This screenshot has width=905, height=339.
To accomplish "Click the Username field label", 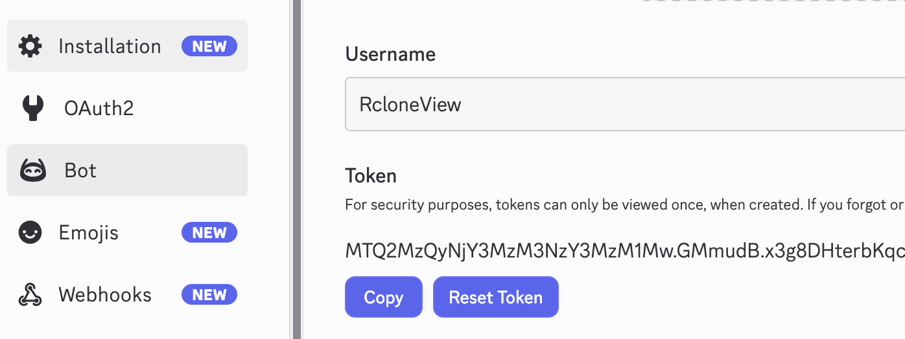I will (390, 54).
